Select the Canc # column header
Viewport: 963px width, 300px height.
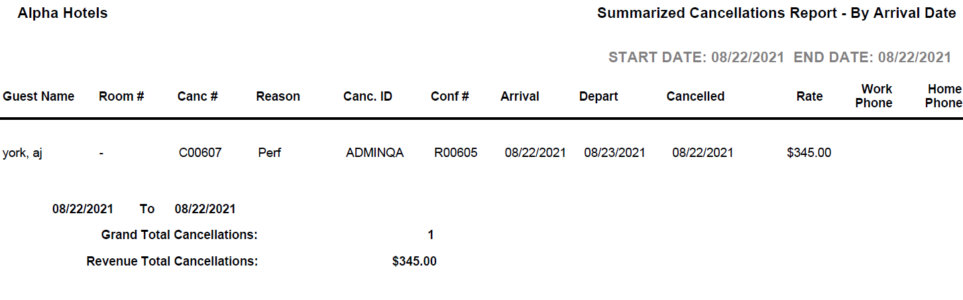[x=198, y=97]
